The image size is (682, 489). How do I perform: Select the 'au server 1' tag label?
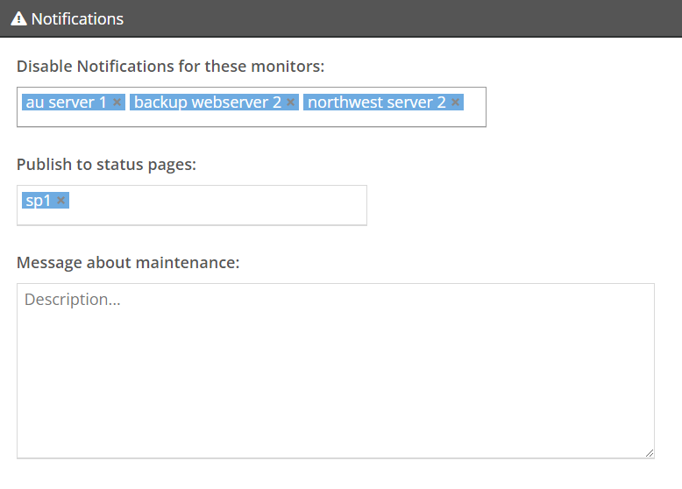tap(66, 103)
